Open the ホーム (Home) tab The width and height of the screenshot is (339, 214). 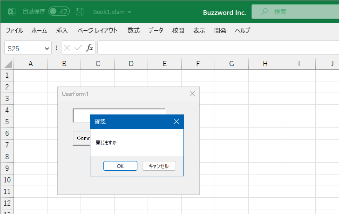tap(39, 30)
